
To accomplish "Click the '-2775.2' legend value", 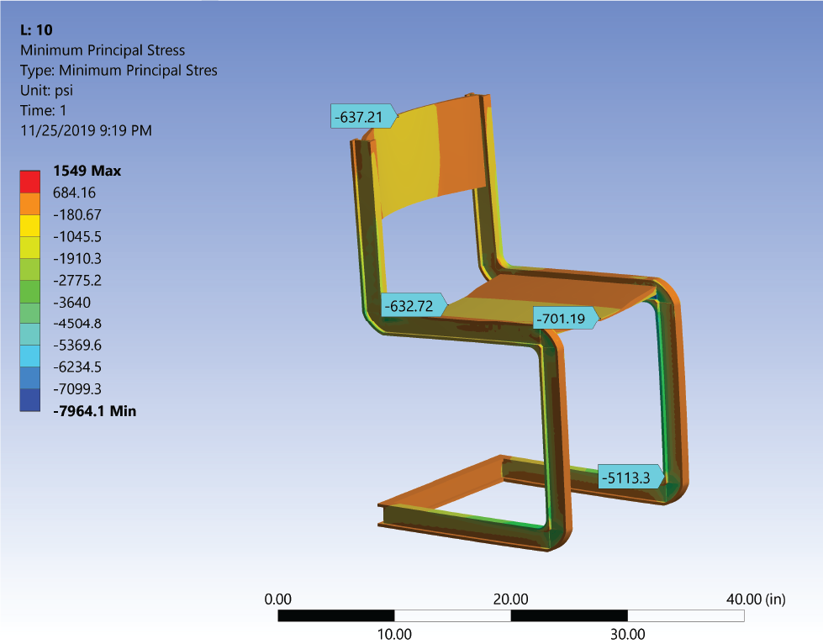I will pos(77,280).
